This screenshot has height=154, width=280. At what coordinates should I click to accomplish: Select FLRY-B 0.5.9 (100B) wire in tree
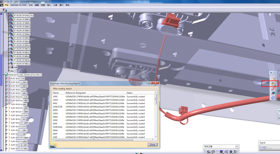click(19, 141)
